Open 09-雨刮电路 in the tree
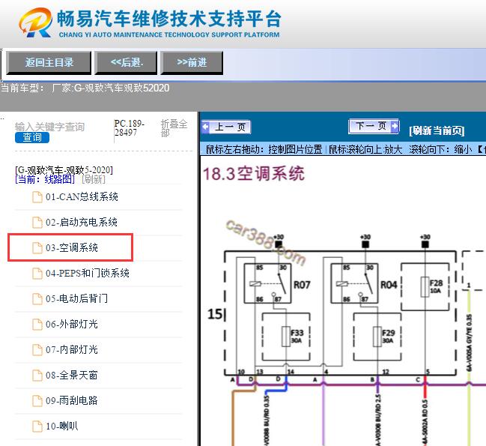Viewport: 486px width, 446px height. pos(72,400)
